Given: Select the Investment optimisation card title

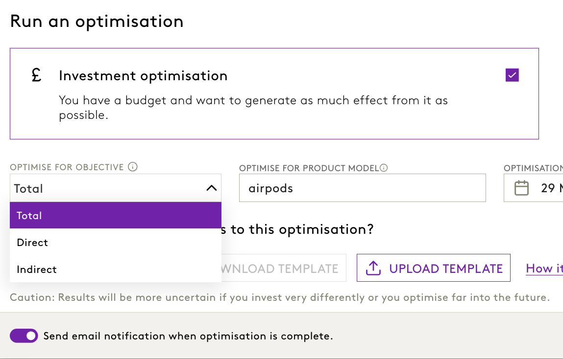Looking at the screenshot, I should point(143,76).
